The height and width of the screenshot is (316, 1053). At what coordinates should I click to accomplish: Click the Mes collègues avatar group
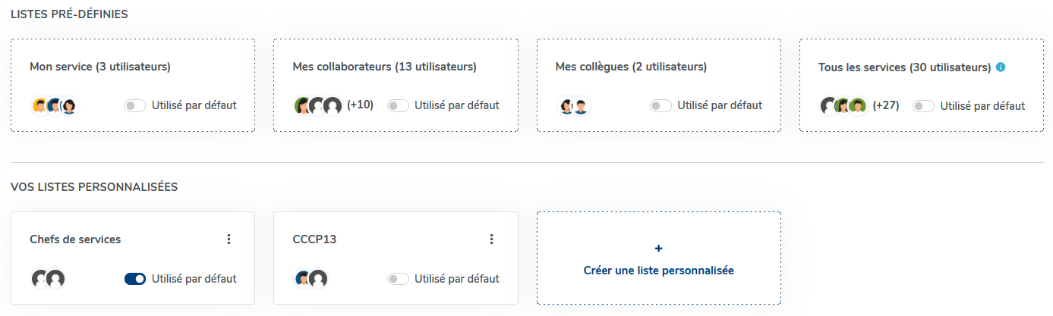click(x=574, y=106)
